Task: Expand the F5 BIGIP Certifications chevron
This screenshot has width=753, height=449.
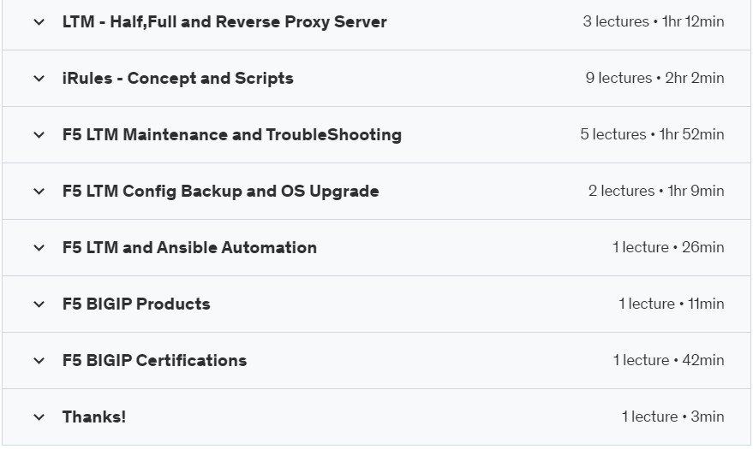Action: [x=39, y=361]
